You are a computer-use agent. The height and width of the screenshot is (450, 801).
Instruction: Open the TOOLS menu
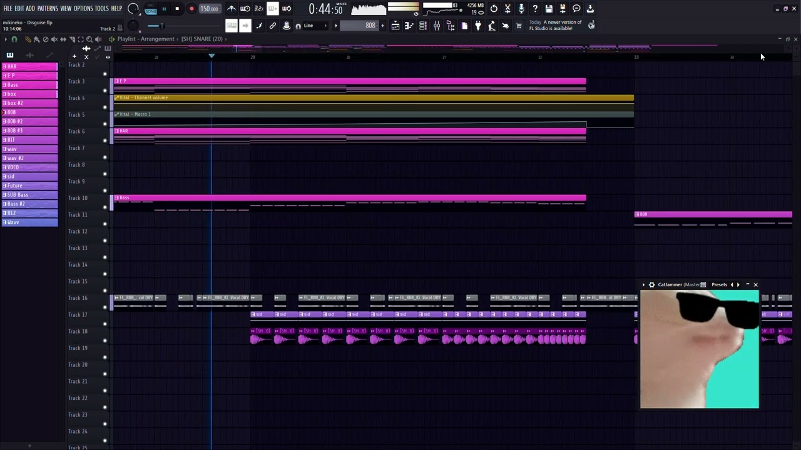(x=102, y=9)
